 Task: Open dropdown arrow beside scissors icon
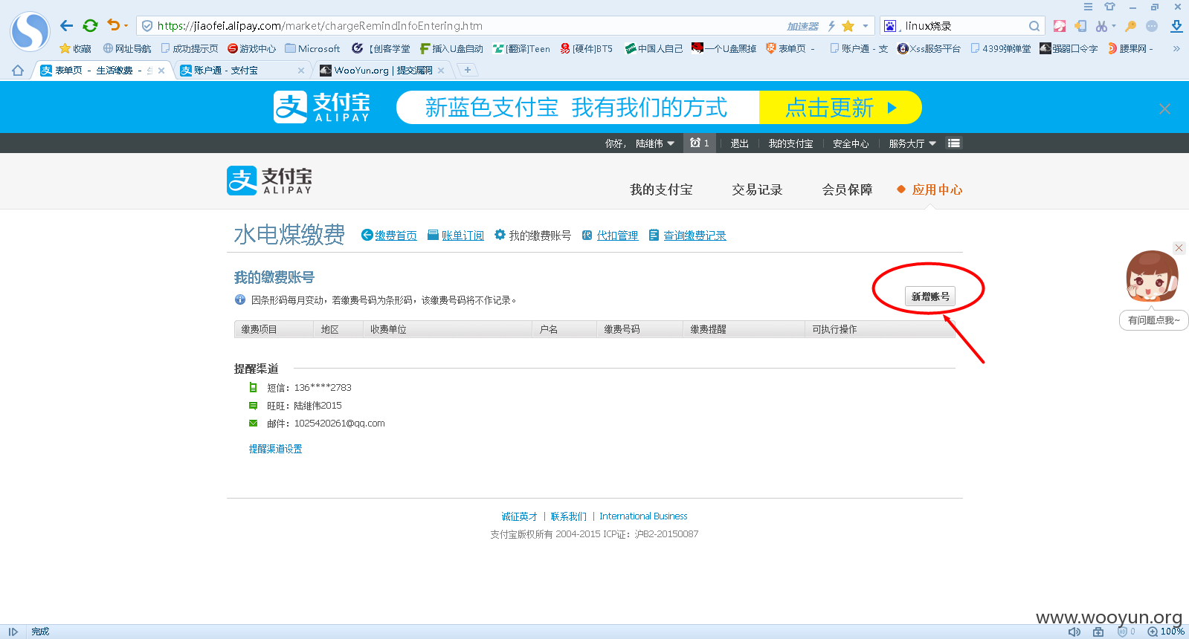tap(1114, 27)
